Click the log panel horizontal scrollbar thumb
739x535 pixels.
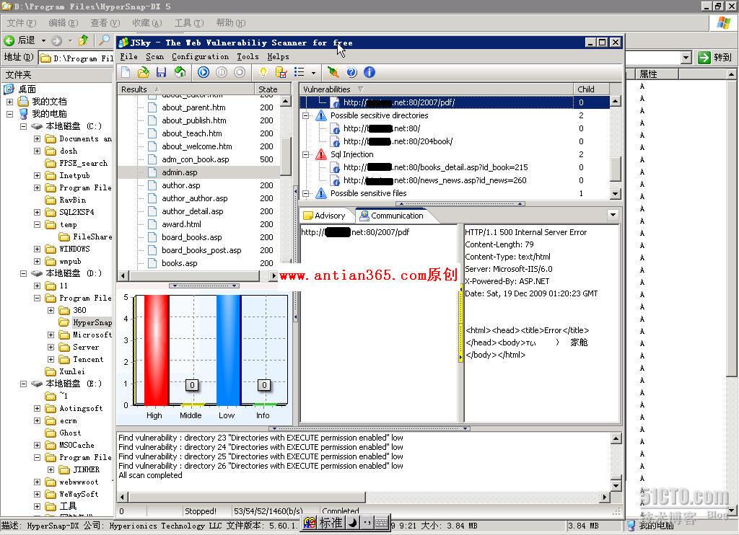[247, 498]
